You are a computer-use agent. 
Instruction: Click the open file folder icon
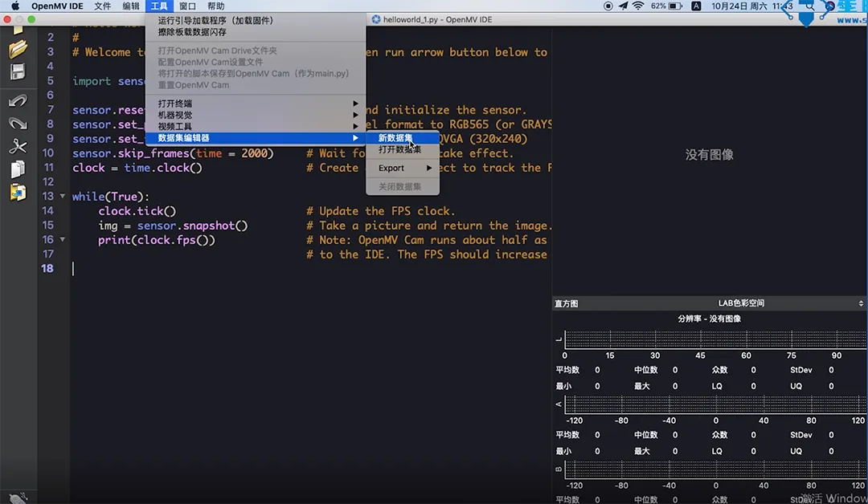click(x=18, y=49)
